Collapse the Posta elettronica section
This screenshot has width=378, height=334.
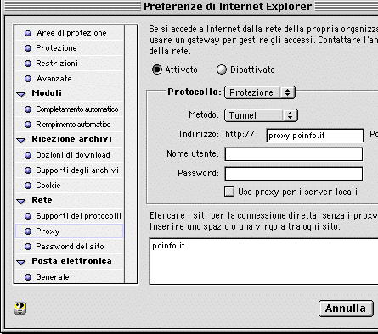(21, 262)
